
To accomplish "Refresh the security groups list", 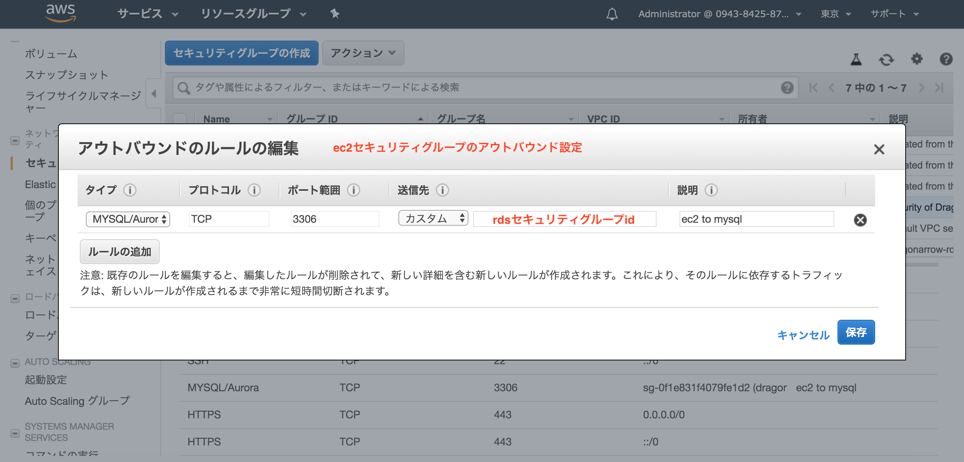I will click(x=886, y=59).
